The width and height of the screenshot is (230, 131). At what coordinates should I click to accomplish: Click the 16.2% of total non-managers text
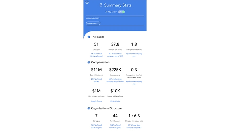(x=115, y=126)
